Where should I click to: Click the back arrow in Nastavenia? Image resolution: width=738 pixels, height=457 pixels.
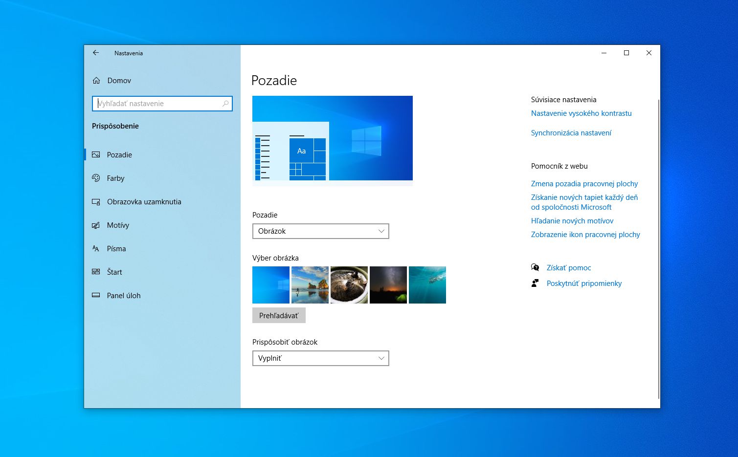pos(96,53)
